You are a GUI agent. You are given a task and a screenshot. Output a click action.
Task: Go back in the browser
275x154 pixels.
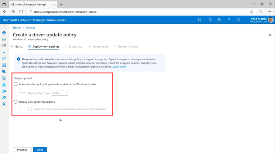tap(5, 12)
